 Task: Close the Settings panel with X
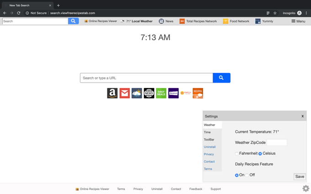(302, 116)
